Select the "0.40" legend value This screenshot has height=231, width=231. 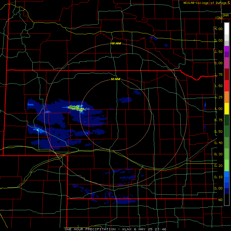[x=218, y=143]
